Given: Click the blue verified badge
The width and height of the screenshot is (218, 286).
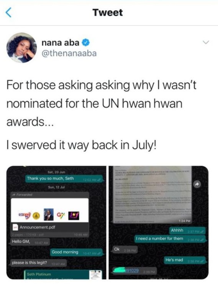Looking at the screenshot, I should [x=86, y=42].
